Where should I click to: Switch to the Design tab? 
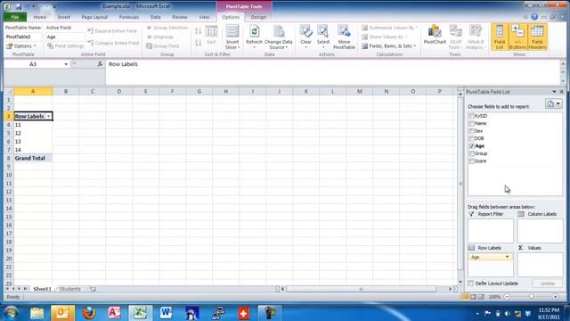(258, 17)
